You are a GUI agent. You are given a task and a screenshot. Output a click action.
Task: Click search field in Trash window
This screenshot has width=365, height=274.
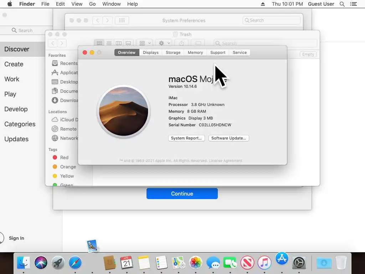tap(265, 43)
